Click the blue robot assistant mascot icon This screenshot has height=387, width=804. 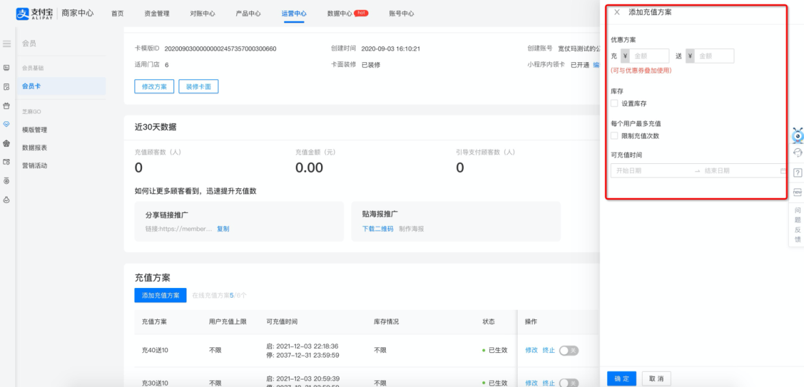[x=797, y=135]
